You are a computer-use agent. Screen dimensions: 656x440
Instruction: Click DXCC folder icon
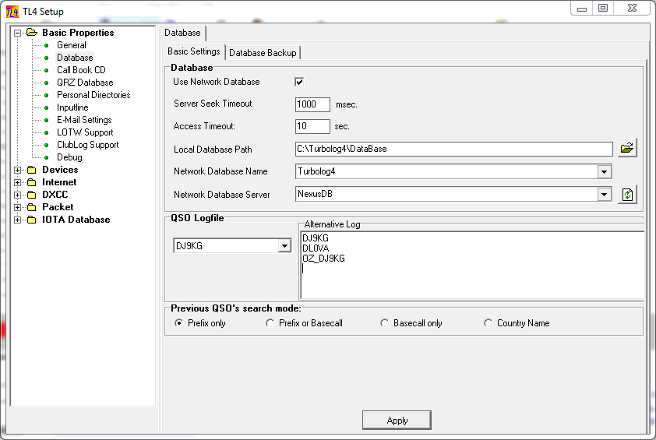tap(32, 195)
